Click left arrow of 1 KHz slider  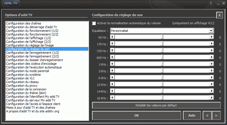click(x=112, y=64)
